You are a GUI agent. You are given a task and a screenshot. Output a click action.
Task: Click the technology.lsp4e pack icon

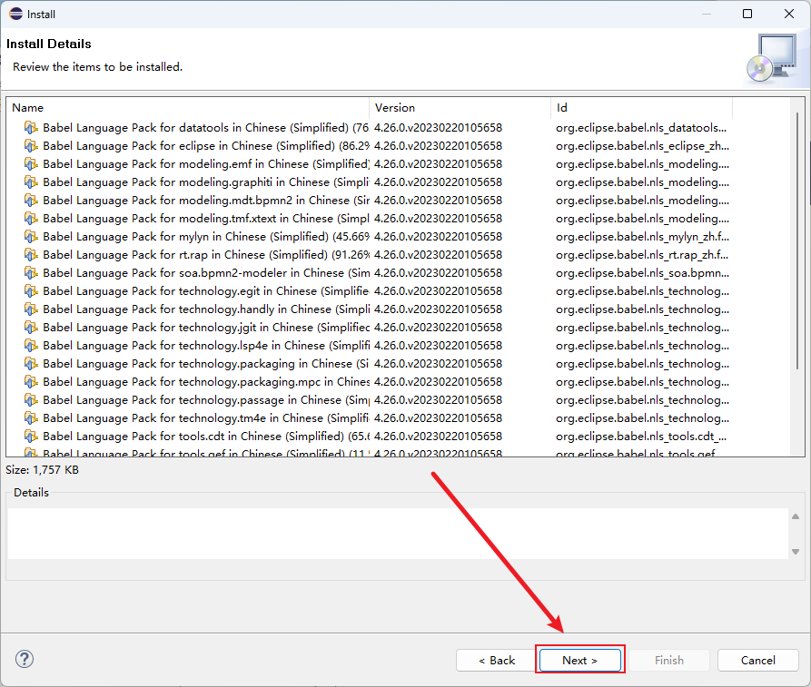(x=31, y=345)
